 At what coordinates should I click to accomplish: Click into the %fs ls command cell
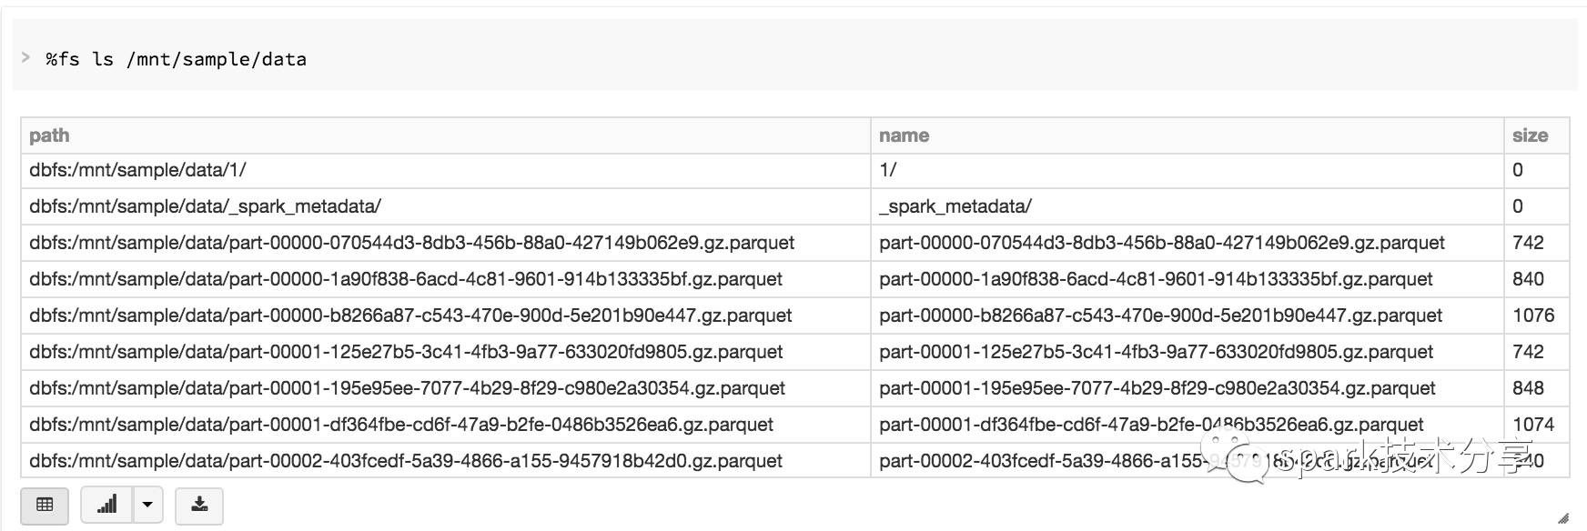[x=795, y=59]
